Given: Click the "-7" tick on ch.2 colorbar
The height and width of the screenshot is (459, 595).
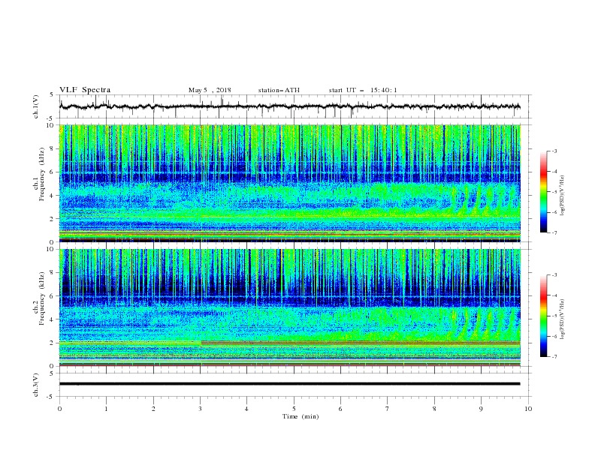Looking at the screenshot, I should pyautogui.click(x=554, y=356).
